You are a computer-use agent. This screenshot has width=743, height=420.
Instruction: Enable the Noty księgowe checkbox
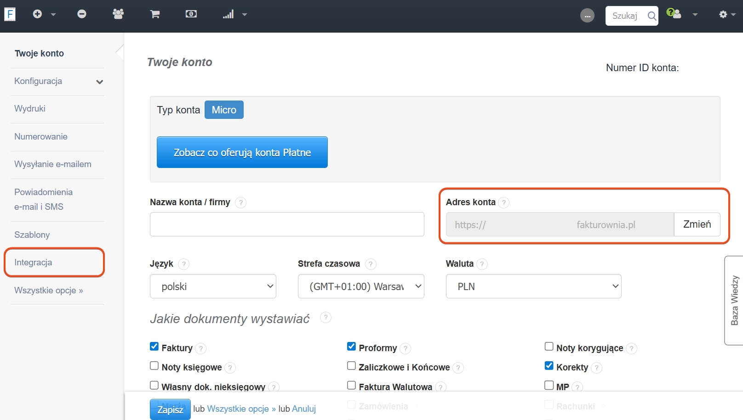[x=154, y=366]
